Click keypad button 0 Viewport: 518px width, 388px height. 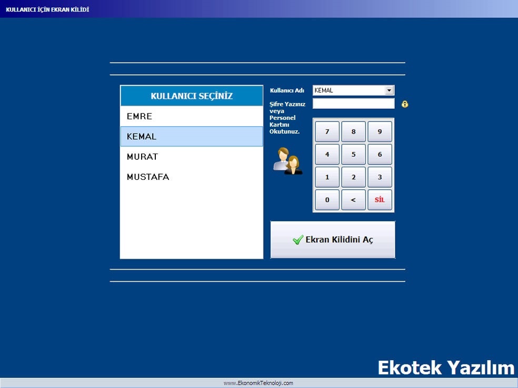pyautogui.click(x=327, y=200)
